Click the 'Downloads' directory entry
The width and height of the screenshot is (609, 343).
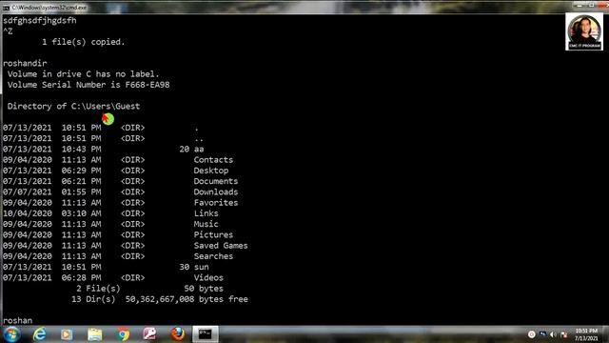(216, 192)
